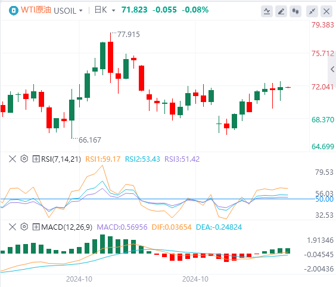Screen dimensions: 336x287
Task: Click the MACD:0.56956 value
Action: pos(122,227)
